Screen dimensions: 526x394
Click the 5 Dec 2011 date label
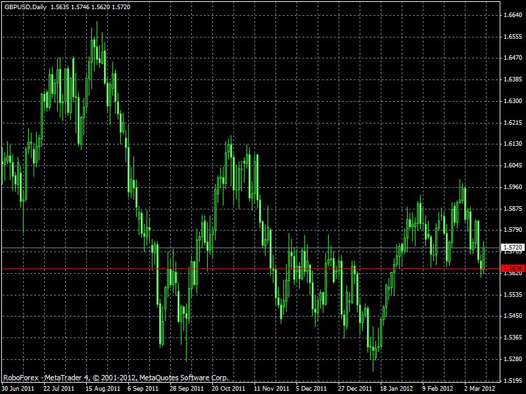click(311, 389)
